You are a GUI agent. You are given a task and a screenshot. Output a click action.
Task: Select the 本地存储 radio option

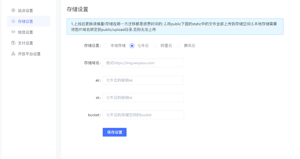(x=105, y=46)
